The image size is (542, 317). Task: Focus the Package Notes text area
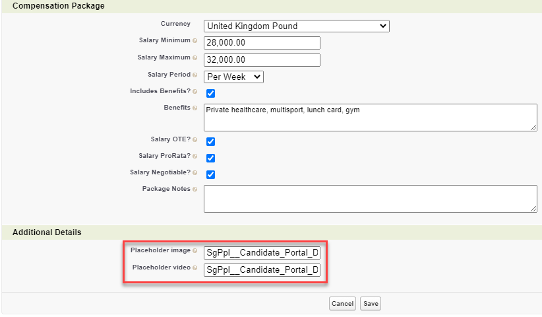[x=370, y=198]
